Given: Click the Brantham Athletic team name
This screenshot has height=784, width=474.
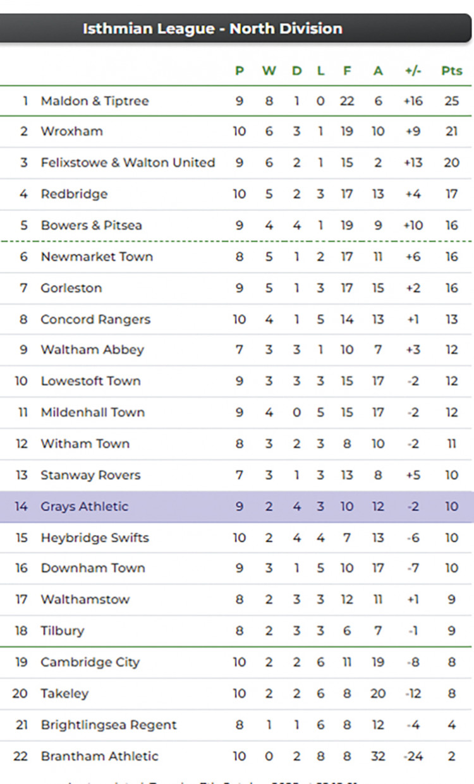Looking at the screenshot, I should point(99,756).
